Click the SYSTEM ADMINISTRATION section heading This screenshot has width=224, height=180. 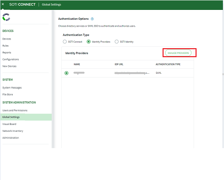(x=19, y=103)
